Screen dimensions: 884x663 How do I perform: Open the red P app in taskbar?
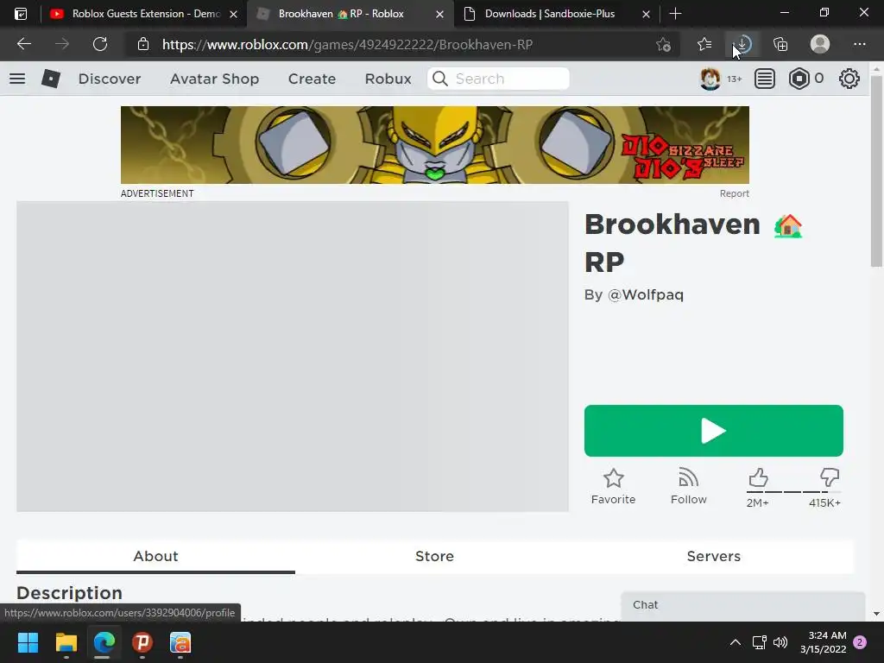[142, 642]
